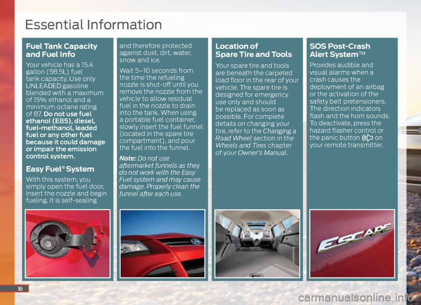Select the Fuel Tank Capacity and Fuel Info heading
Screen dimensions: 421x305
click(61, 50)
